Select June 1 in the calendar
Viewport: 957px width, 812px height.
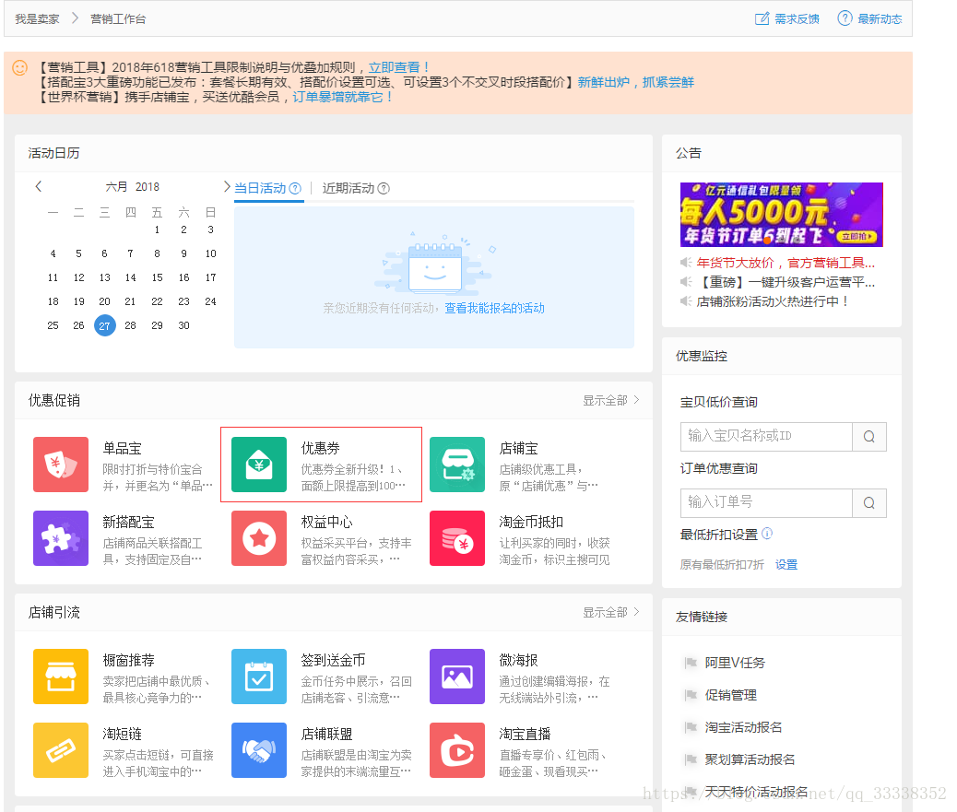tap(157, 230)
